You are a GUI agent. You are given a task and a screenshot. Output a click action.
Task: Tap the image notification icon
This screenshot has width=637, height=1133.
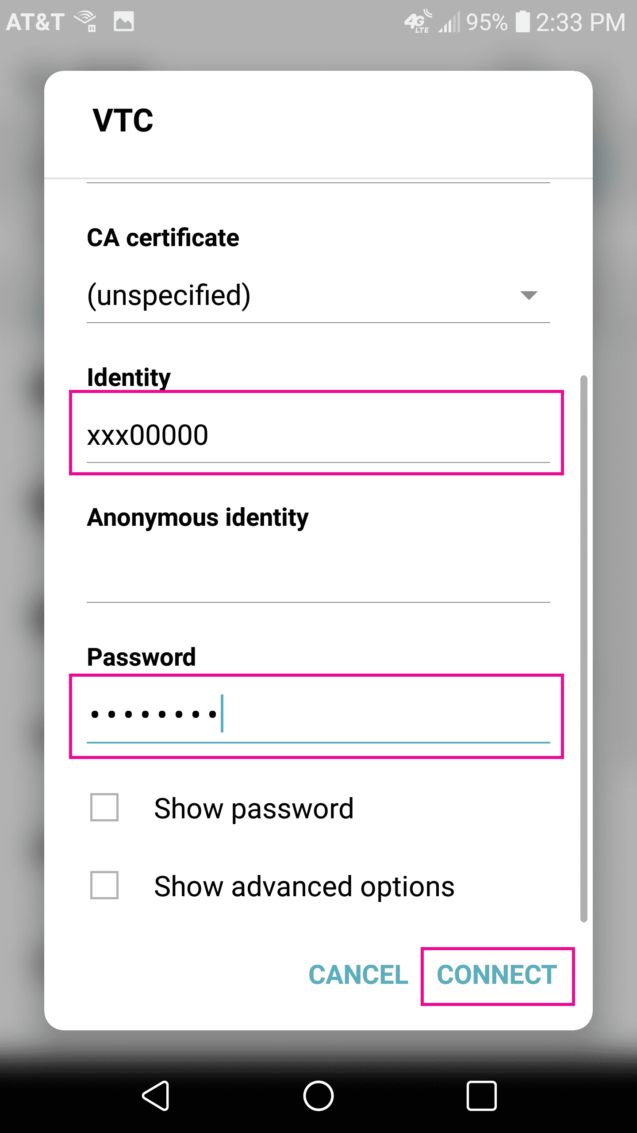124,21
